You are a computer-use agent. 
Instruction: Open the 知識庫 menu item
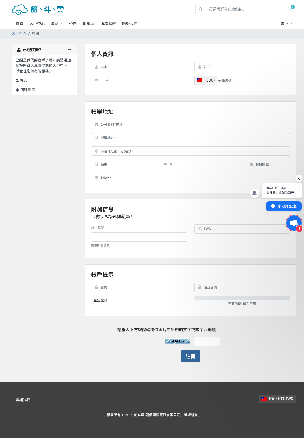click(89, 24)
